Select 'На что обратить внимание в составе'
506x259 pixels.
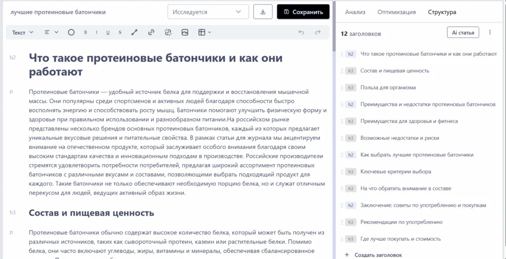406,188
